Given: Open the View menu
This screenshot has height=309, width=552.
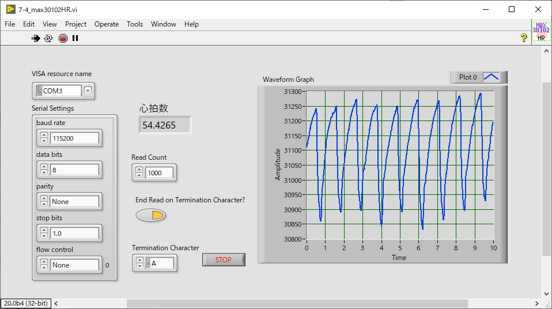Looking at the screenshot, I should (x=50, y=24).
